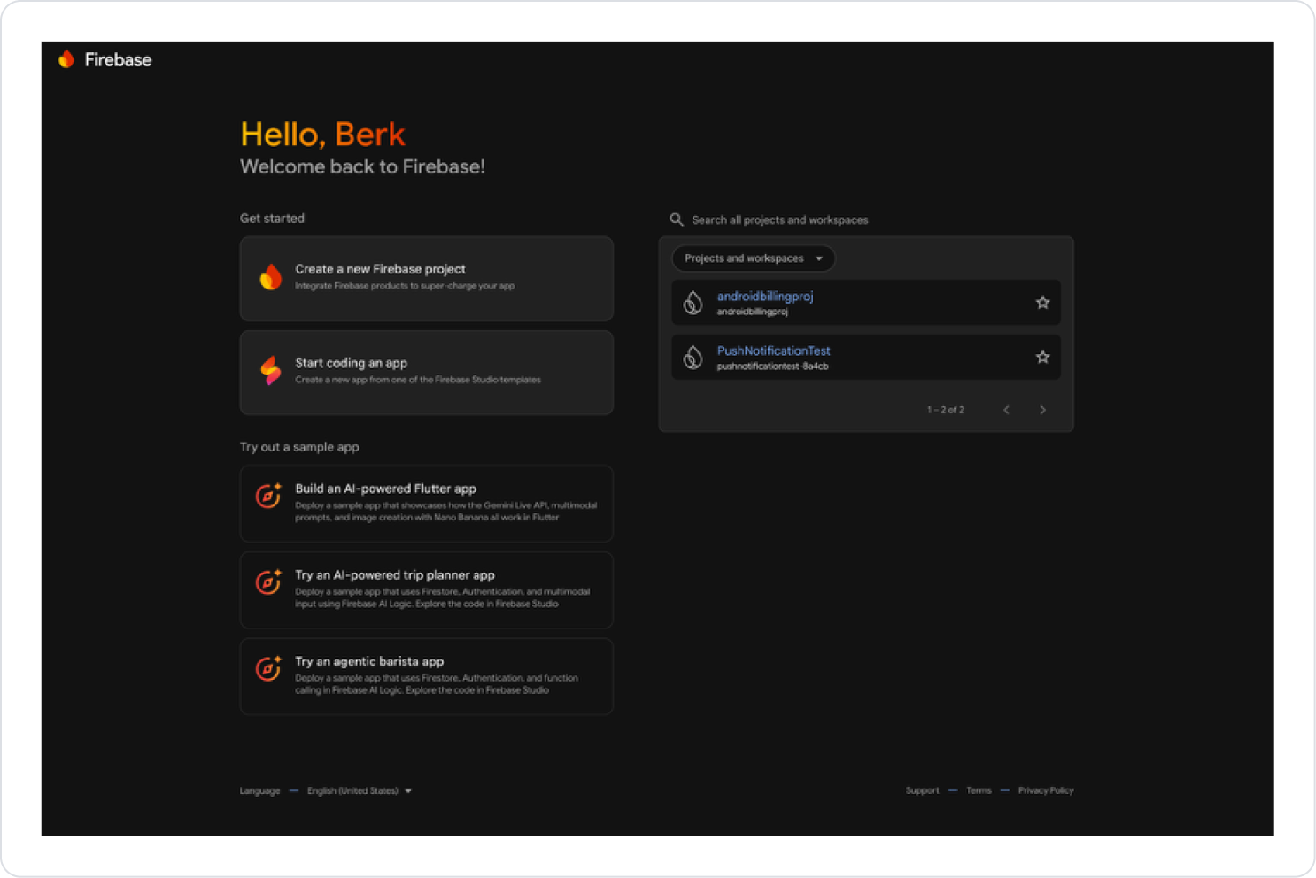Viewport: 1316px width, 878px height.
Task: Open the PushNotificationTest project link
Action: click(773, 350)
